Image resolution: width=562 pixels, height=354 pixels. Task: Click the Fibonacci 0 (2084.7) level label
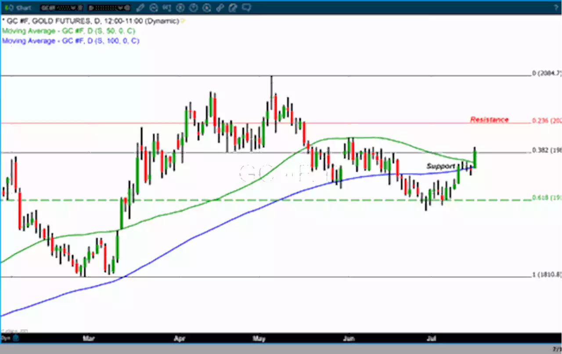click(547, 73)
